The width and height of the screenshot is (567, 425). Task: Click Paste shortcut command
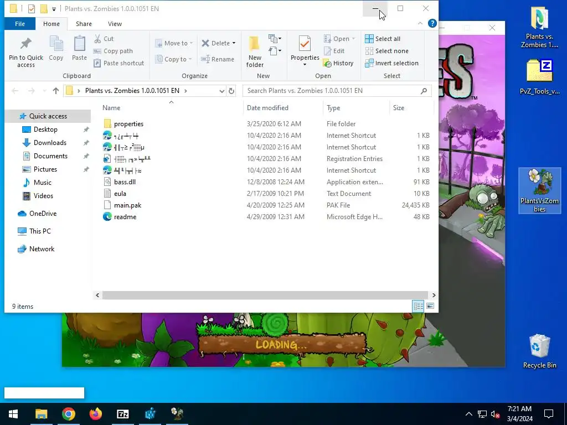118,63
